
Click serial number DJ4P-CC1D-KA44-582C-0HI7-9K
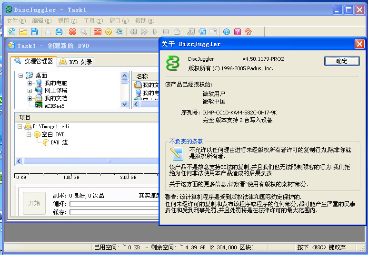239,113
